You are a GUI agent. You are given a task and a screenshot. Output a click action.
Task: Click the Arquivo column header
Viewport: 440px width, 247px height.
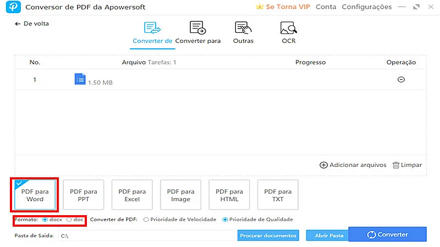coord(134,63)
